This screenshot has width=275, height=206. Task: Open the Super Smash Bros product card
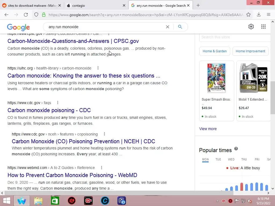coord(217,91)
